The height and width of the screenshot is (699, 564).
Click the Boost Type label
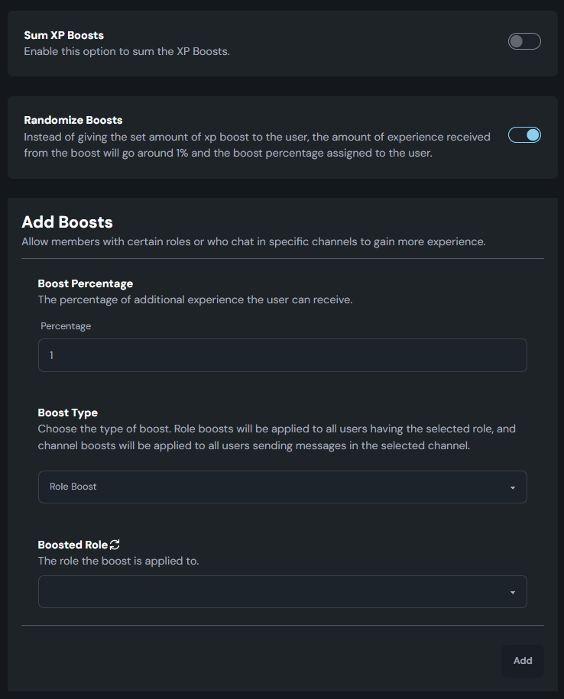point(68,413)
